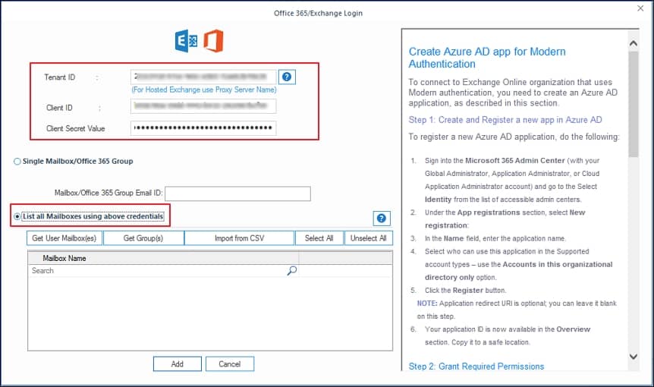Click the Search box in mailbox list
This screenshot has width=654, height=387.
click(163, 271)
